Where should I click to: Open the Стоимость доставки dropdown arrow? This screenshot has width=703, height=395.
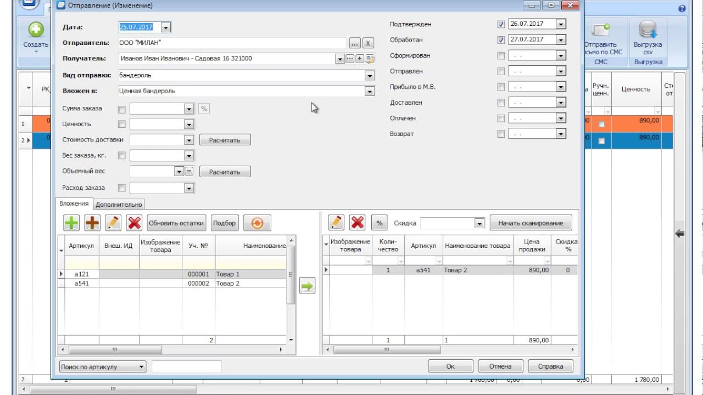(189, 140)
